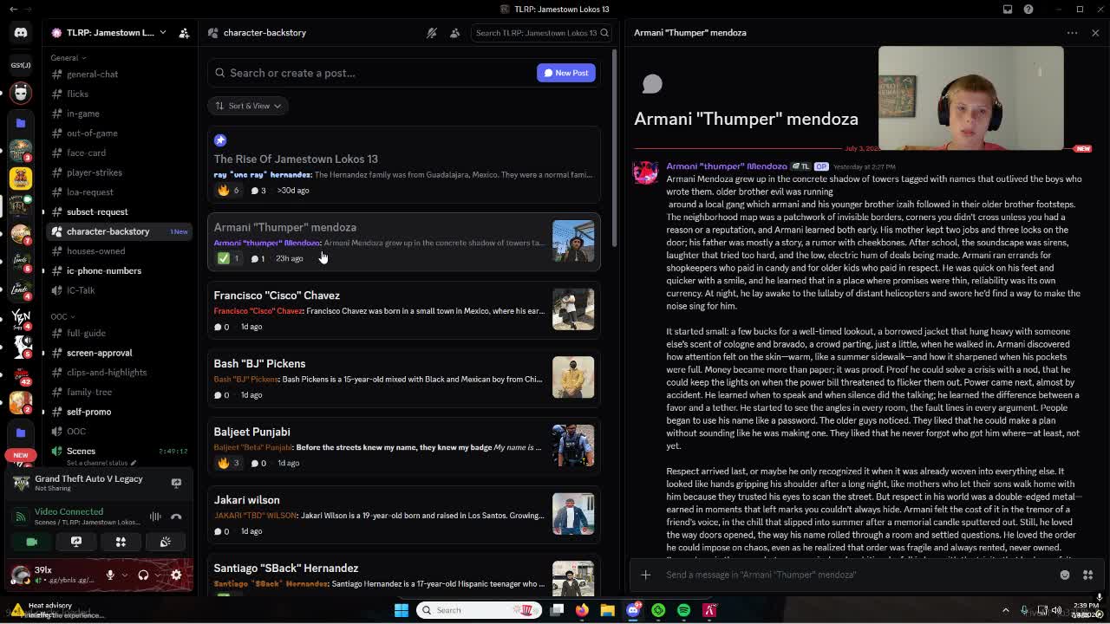This screenshot has height=624, width=1110.
Task: Toggle checkmark reaction on Armani mendoza post
Action: click(x=230, y=258)
